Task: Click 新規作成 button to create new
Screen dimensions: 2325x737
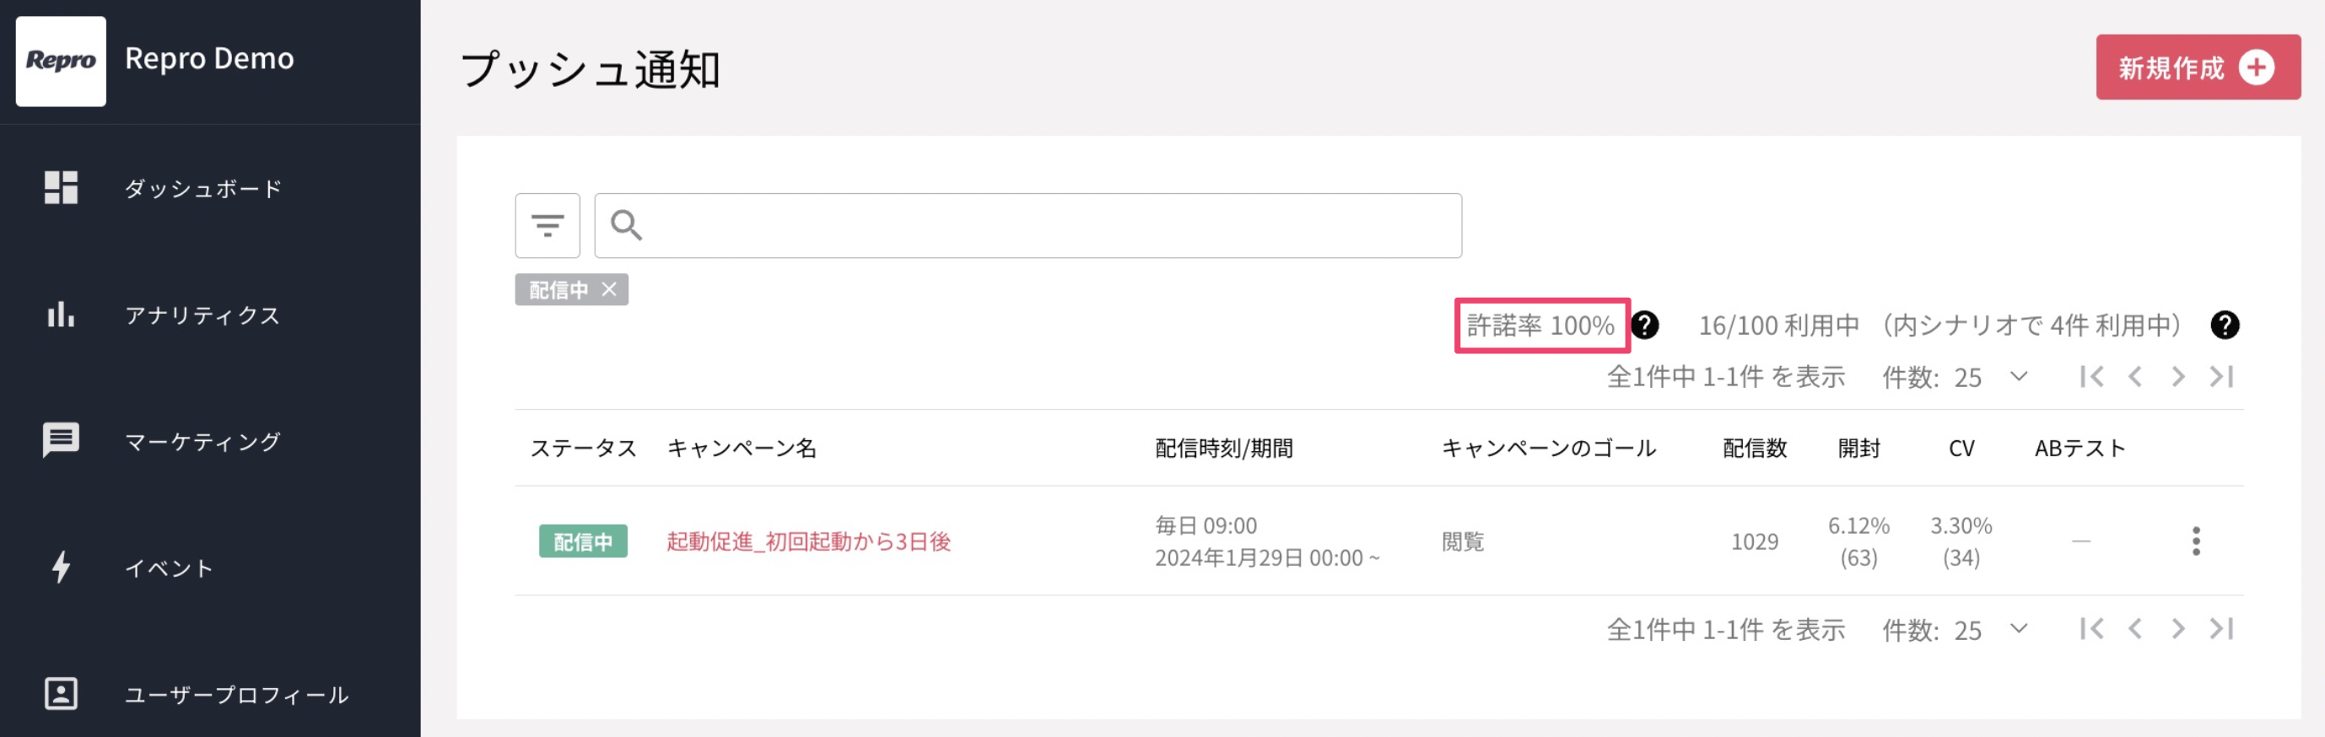Action: pos(2198,67)
